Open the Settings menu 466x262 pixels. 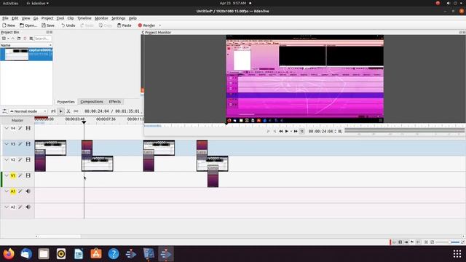118,18
